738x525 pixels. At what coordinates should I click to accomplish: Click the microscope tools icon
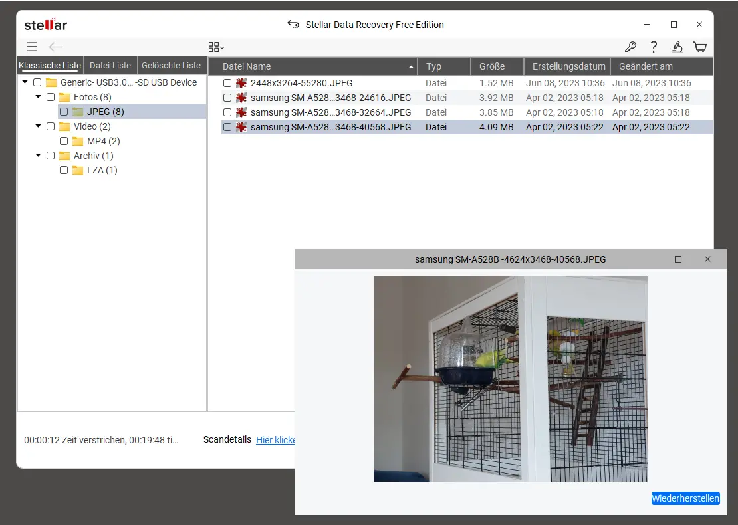click(x=677, y=47)
